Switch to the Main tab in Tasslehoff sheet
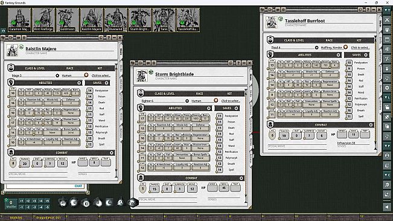Viewport: 393px width, 221px height. pos(380,24)
